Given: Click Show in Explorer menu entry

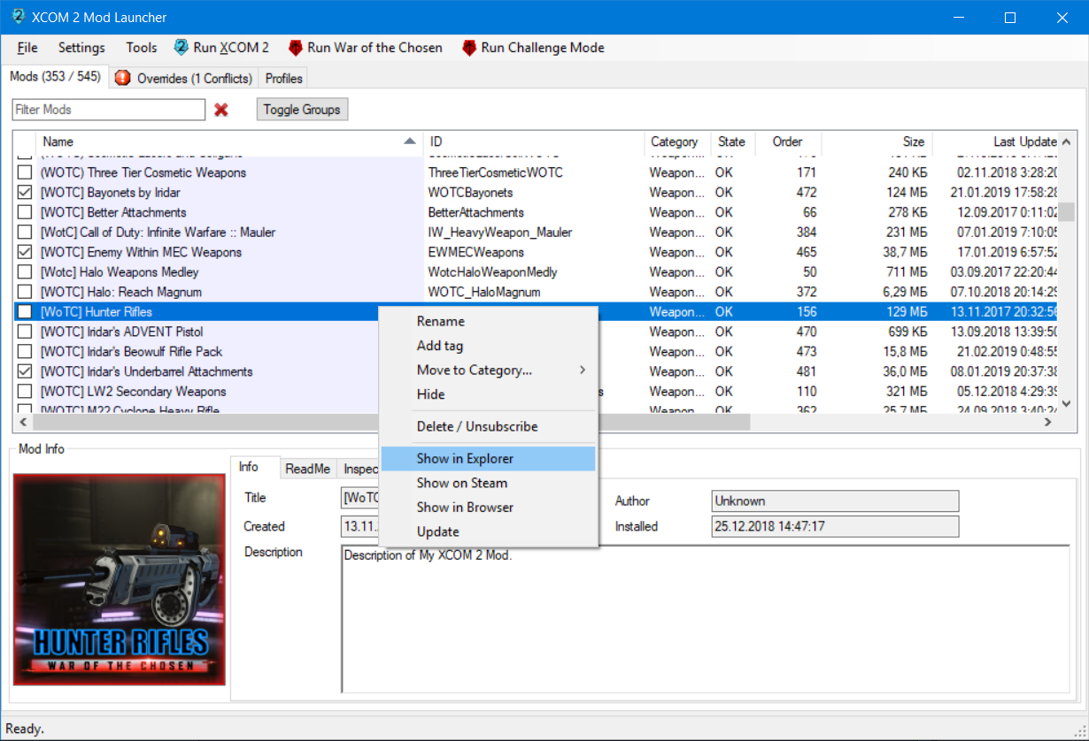Looking at the screenshot, I should point(489,459).
